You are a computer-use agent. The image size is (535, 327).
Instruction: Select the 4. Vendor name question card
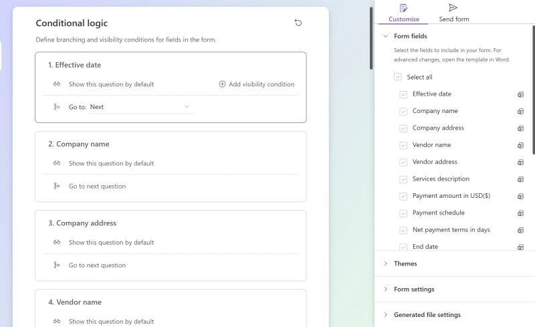pyautogui.click(x=171, y=308)
